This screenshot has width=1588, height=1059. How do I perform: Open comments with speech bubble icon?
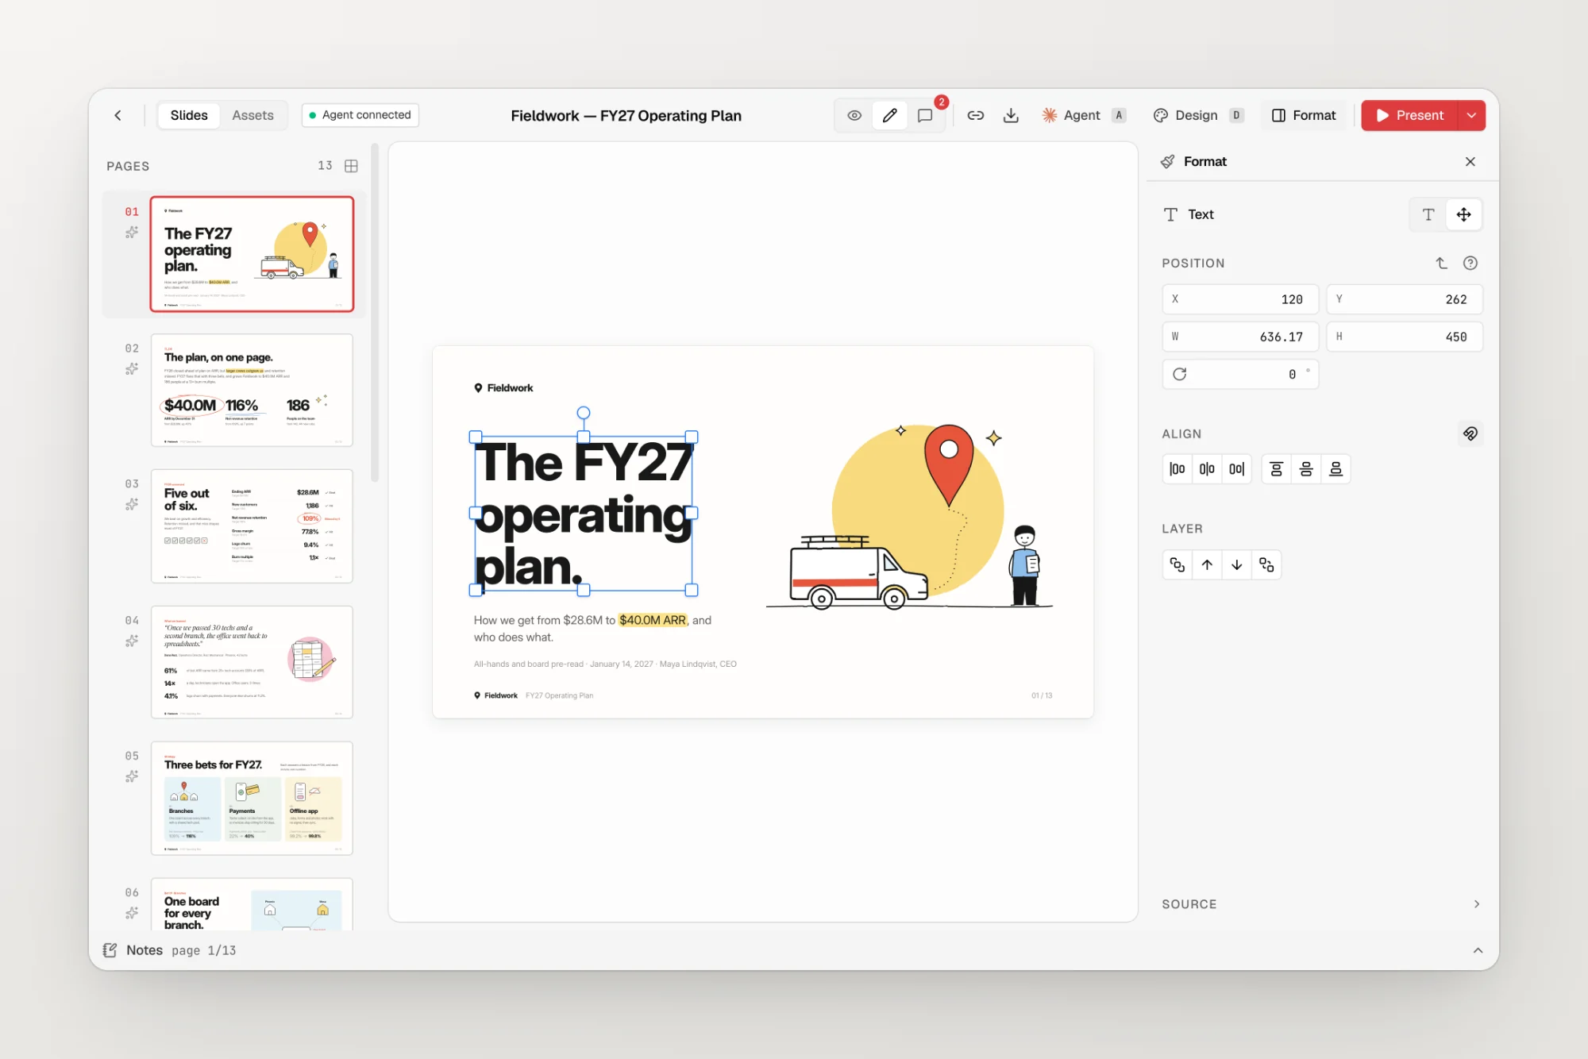[925, 115]
